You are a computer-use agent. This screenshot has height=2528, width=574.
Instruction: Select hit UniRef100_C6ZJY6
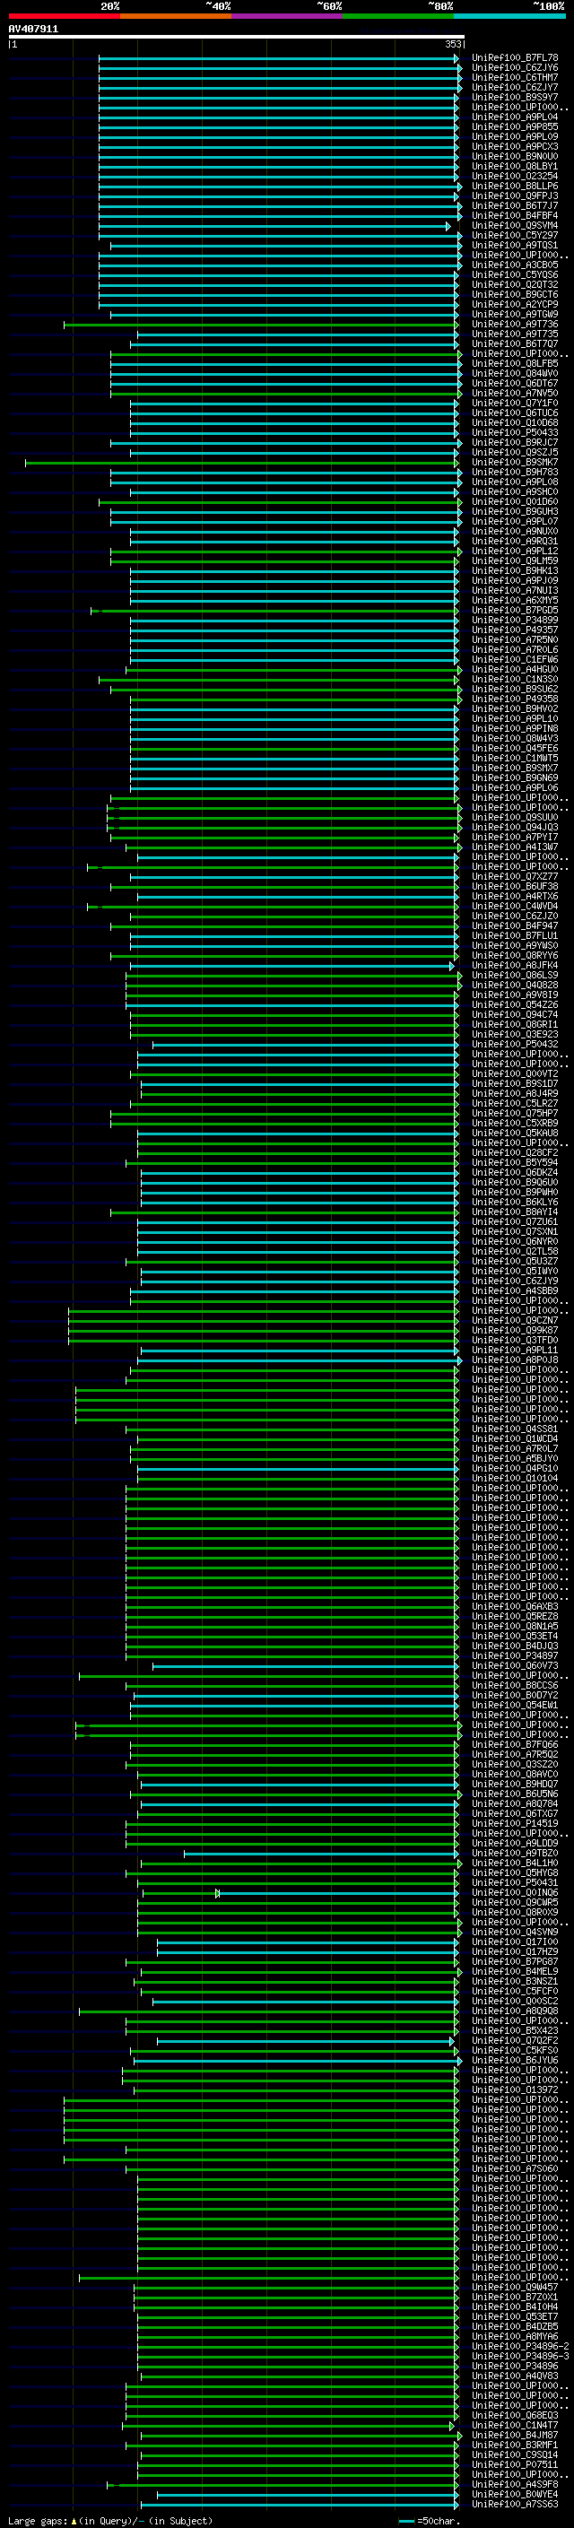click(514, 68)
